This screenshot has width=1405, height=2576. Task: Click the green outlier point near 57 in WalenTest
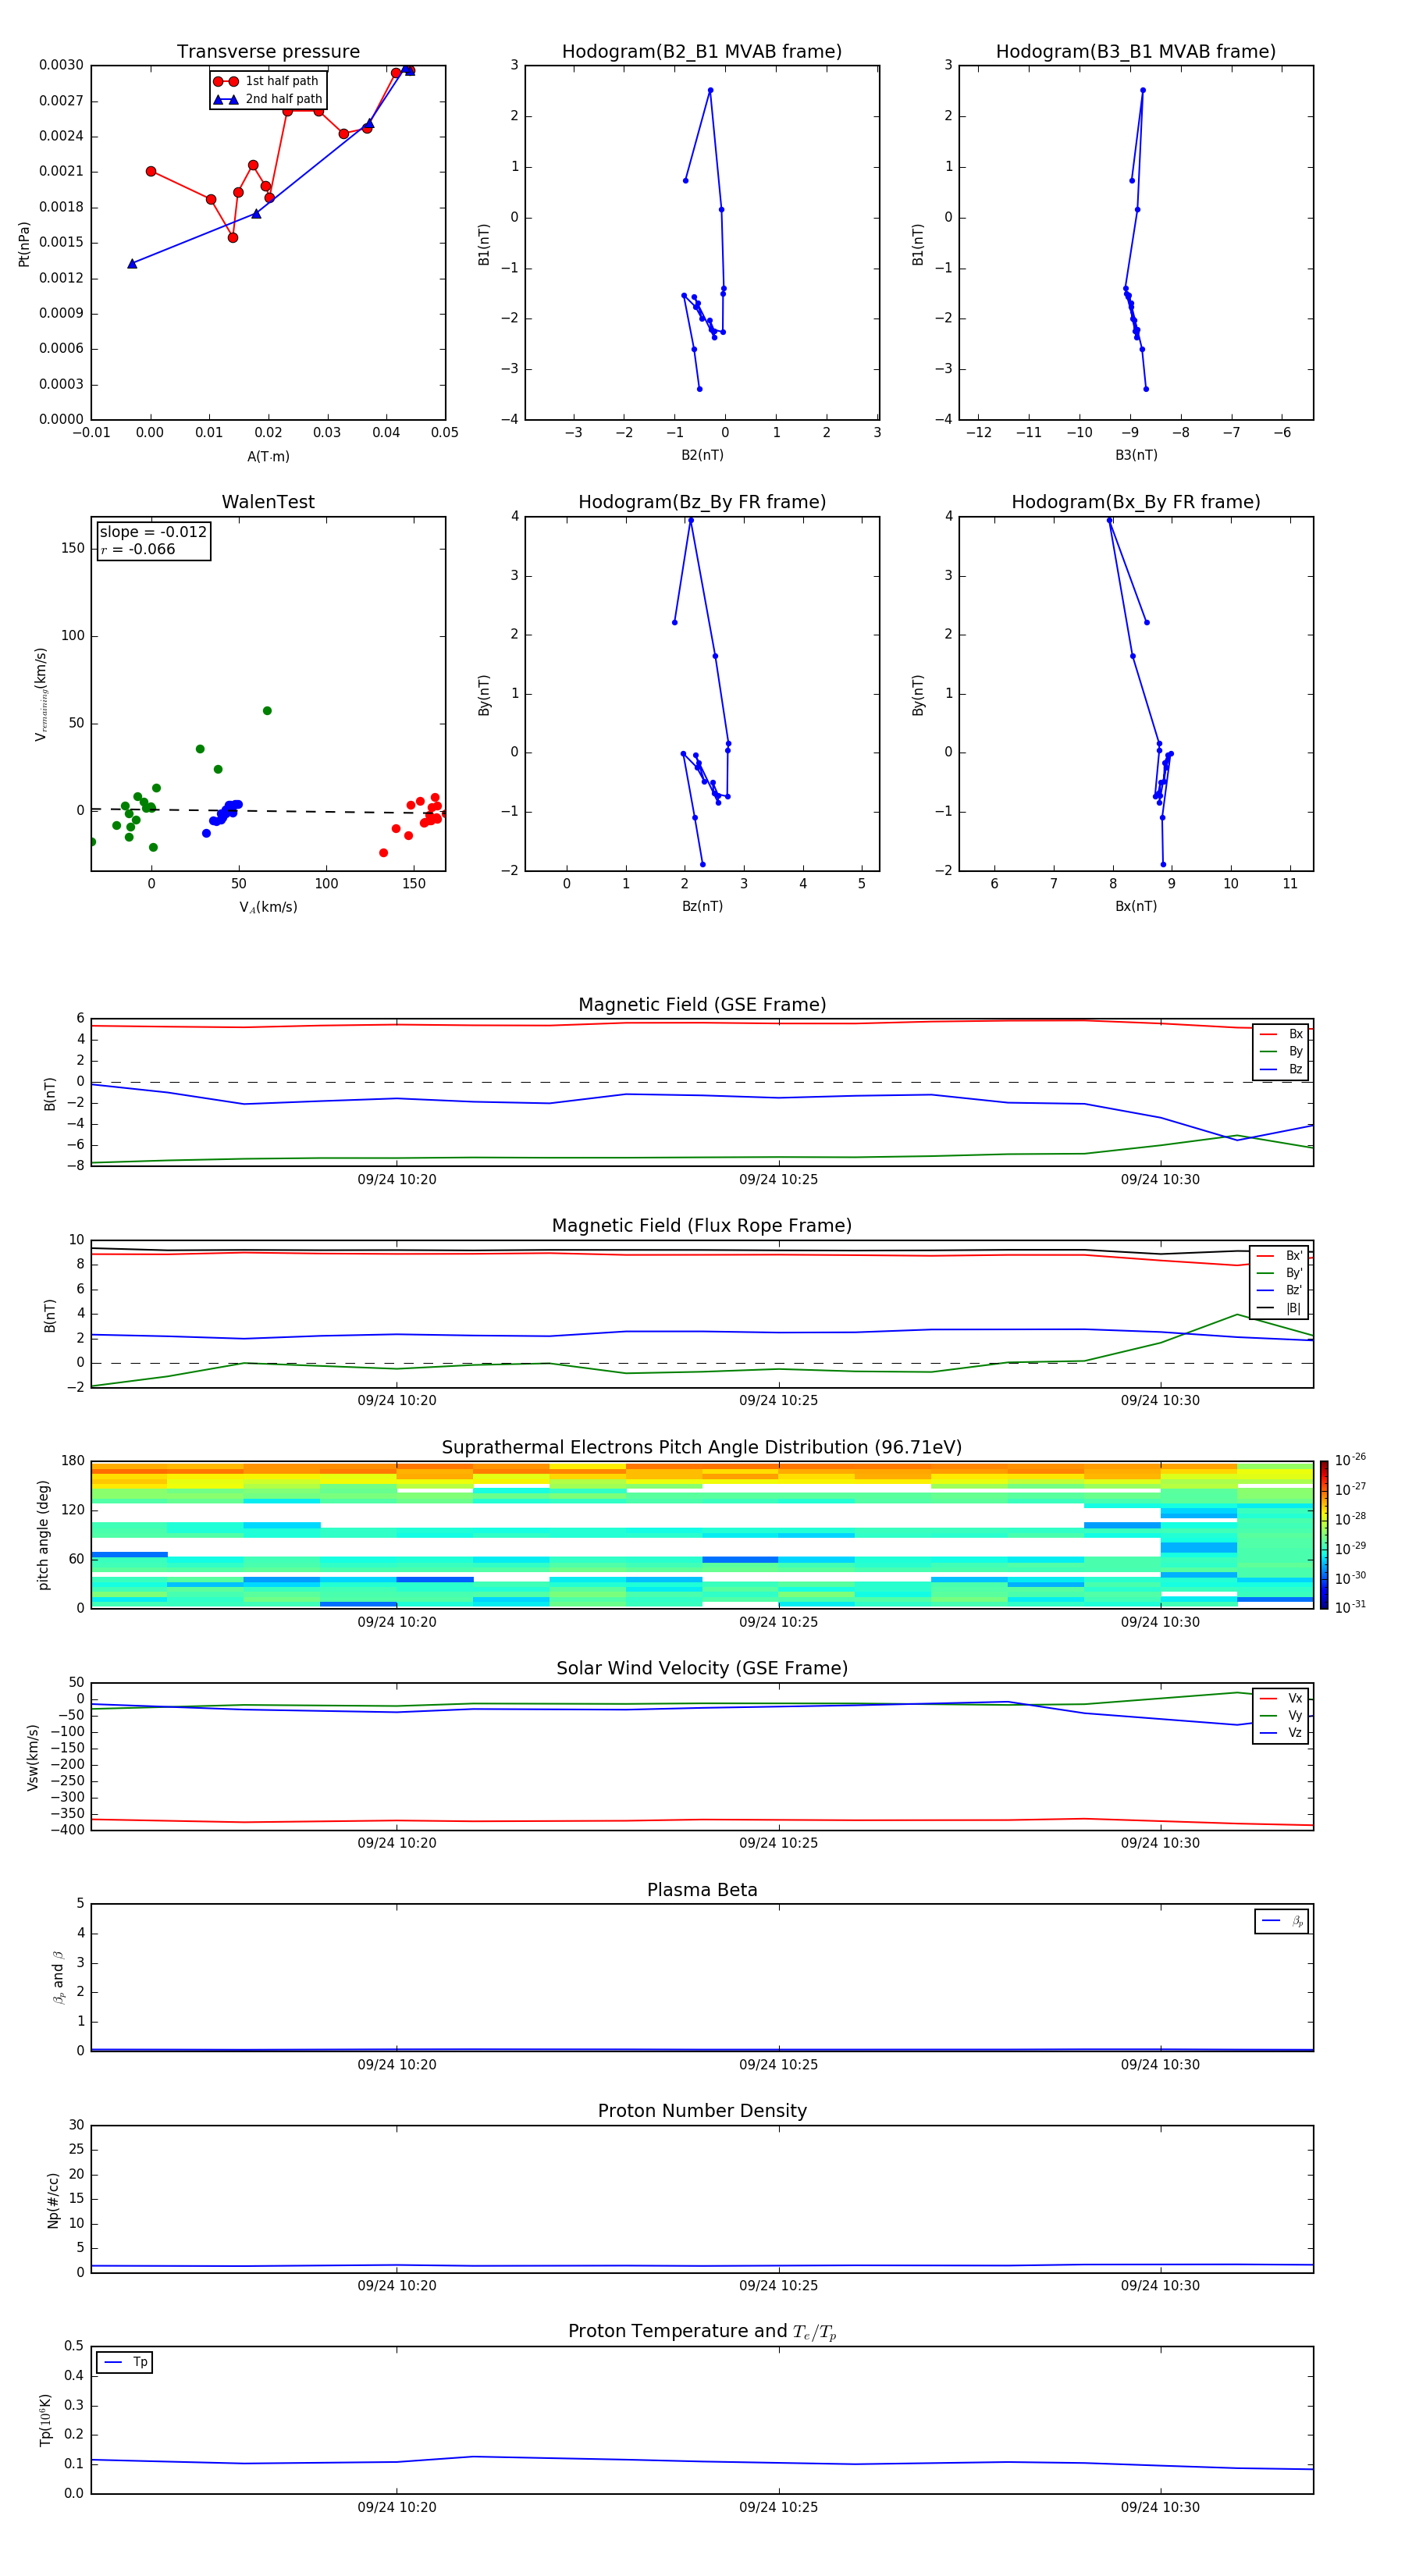pos(267,711)
